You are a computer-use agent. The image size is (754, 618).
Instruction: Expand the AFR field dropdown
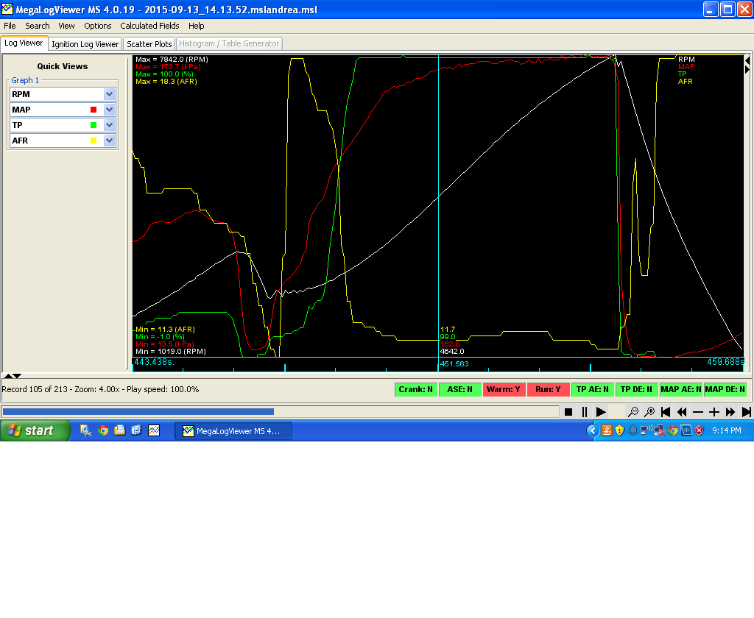[x=110, y=141]
